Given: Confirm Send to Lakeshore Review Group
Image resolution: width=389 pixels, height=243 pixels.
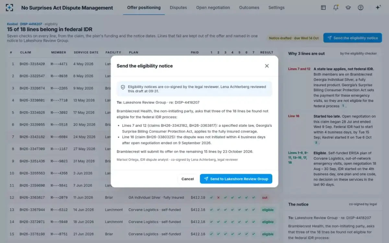Looking at the screenshot, I should coord(236,179).
